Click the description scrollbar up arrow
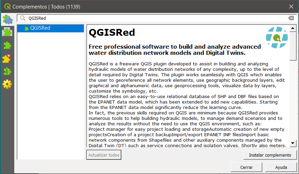 (293, 29)
